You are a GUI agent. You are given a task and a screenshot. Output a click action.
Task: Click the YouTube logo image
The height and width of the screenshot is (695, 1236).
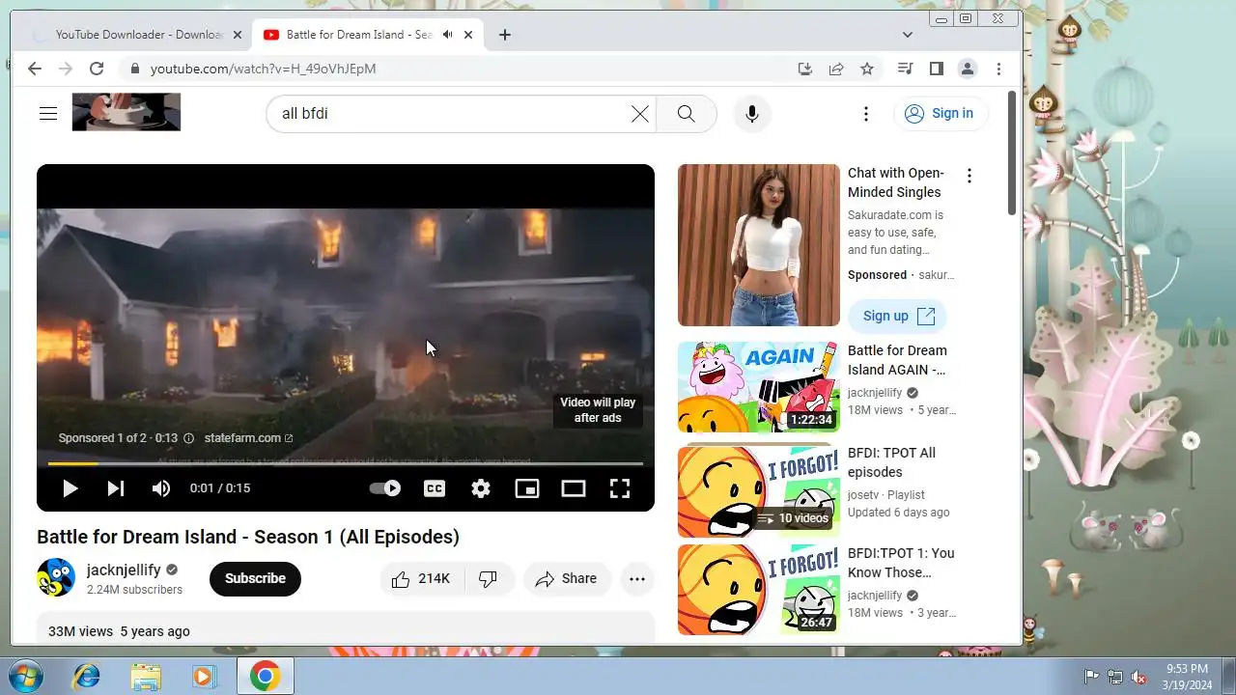(x=126, y=112)
